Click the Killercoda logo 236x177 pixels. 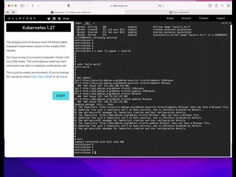(x=22, y=18)
